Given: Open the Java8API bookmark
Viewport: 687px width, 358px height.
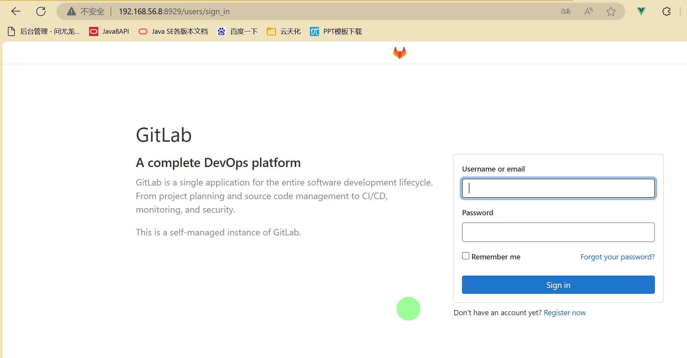Looking at the screenshot, I should [x=109, y=31].
